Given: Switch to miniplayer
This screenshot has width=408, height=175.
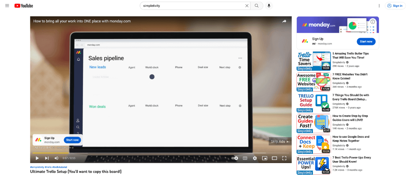Looking at the screenshot, I should [x=265, y=158].
